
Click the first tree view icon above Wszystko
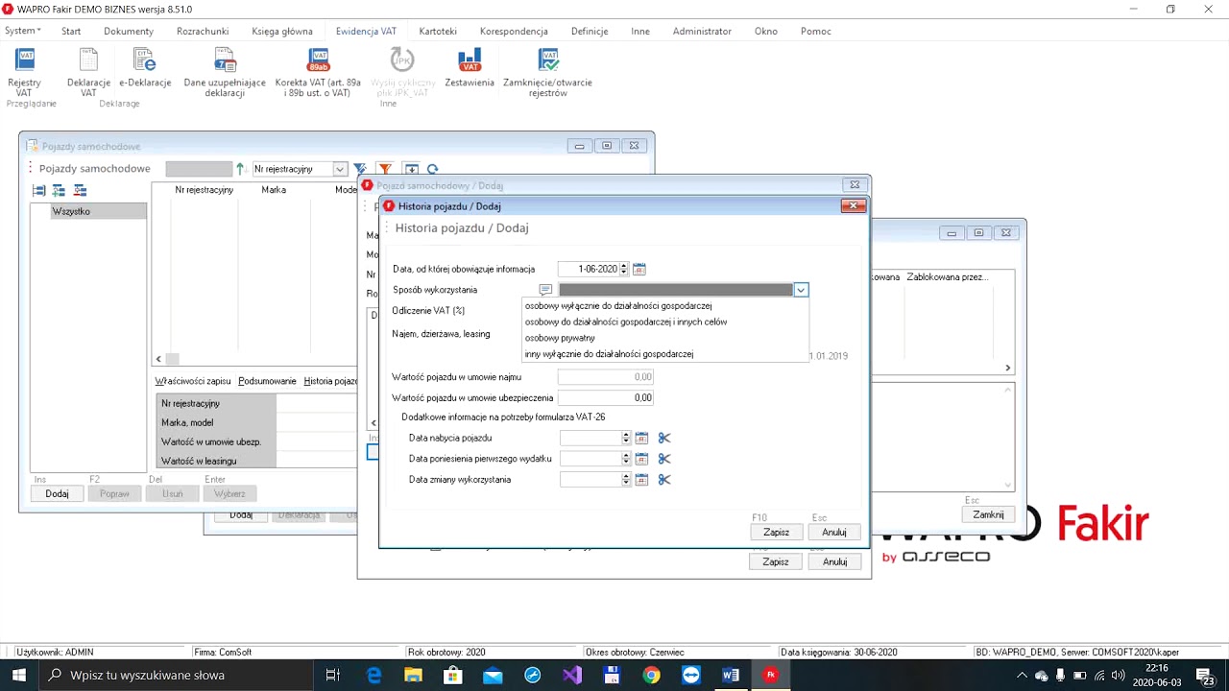[39, 191]
